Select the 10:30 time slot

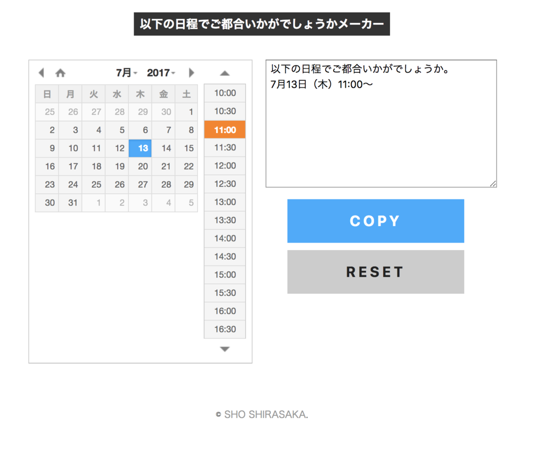click(x=225, y=111)
